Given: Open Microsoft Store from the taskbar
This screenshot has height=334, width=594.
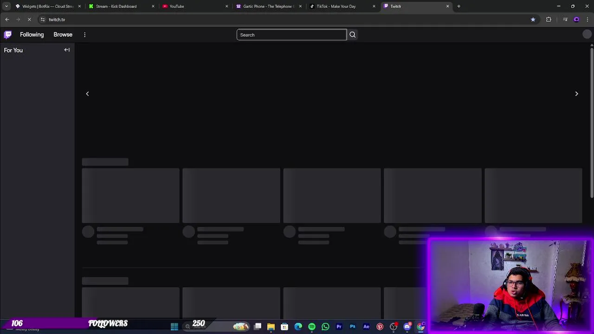Looking at the screenshot, I should (284, 327).
